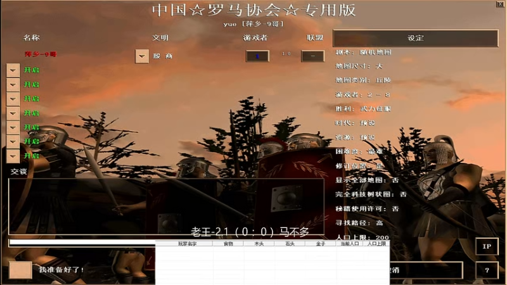Click the 交谈 chat history box
Screen dimensions: 507x285
166,206
